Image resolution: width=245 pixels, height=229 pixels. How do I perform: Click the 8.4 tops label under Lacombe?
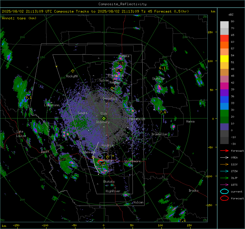click(x=119, y=70)
